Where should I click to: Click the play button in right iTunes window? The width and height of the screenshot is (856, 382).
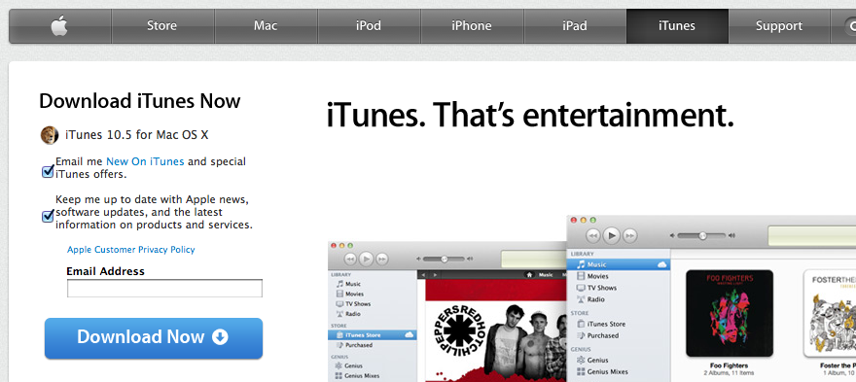pos(612,235)
